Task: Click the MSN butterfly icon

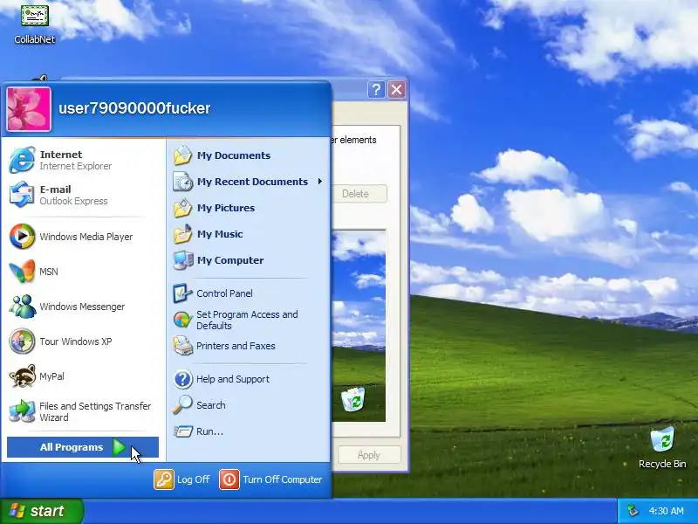Action: tap(22, 272)
